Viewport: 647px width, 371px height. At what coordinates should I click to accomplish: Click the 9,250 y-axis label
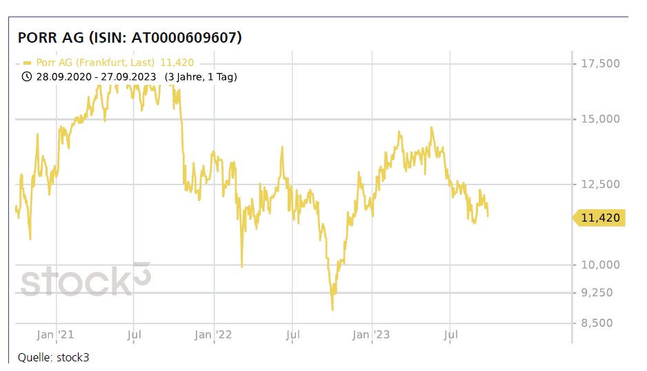coord(597,293)
